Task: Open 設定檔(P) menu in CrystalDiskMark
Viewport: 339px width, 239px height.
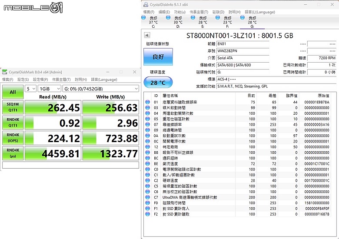Action: click(40, 80)
